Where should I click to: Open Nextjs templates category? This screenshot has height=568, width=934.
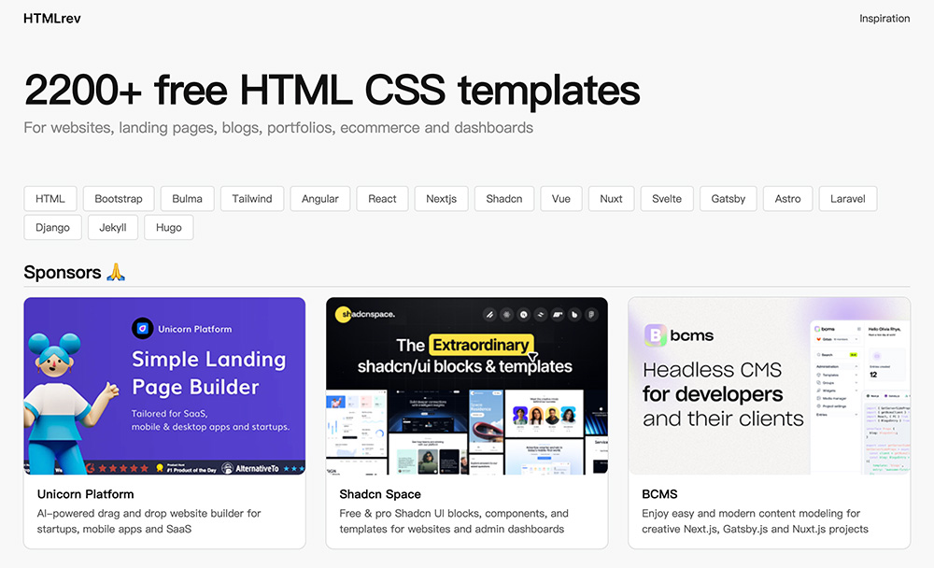(x=442, y=198)
